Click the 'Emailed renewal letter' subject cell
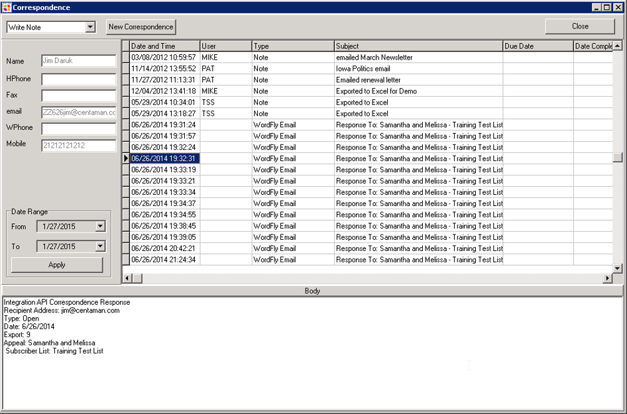The image size is (627, 414). click(419, 80)
